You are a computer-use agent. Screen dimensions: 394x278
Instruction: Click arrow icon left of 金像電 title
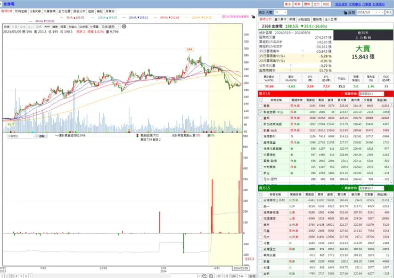tap(1, 4)
